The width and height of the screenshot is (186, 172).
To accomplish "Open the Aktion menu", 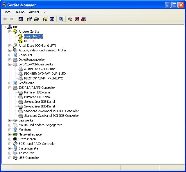I will pyautogui.click(x=20, y=12).
